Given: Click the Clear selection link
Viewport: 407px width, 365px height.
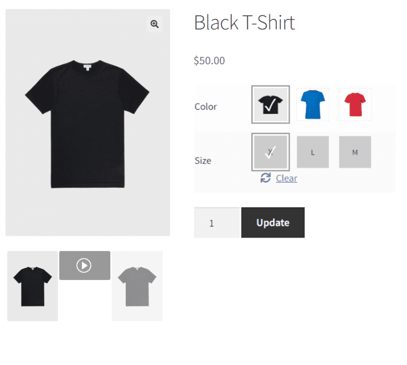Looking at the screenshot, I should pyautogui.click(x=286, y=178).
